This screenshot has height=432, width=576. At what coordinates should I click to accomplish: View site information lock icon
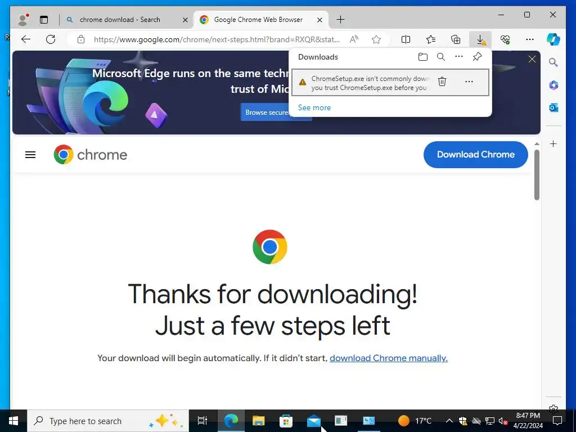81,39
